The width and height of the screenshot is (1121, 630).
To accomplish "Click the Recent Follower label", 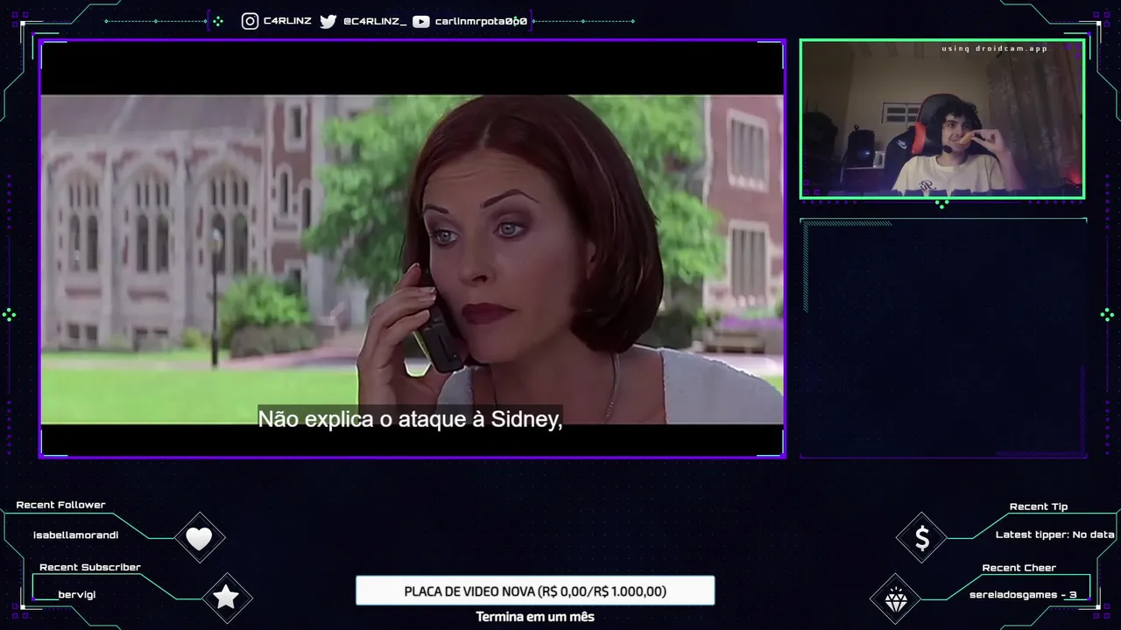I will point(60,505).
